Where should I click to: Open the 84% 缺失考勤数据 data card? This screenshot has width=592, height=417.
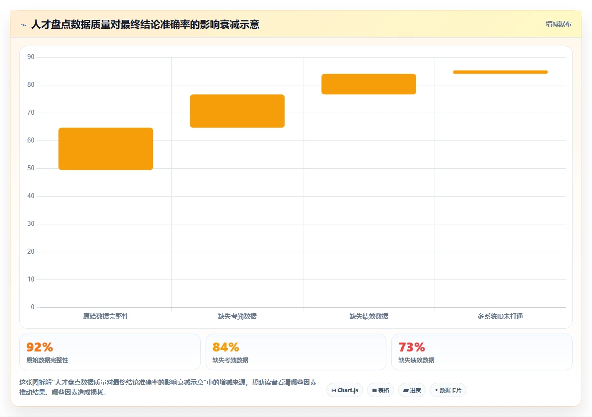[x=296, y=351]
